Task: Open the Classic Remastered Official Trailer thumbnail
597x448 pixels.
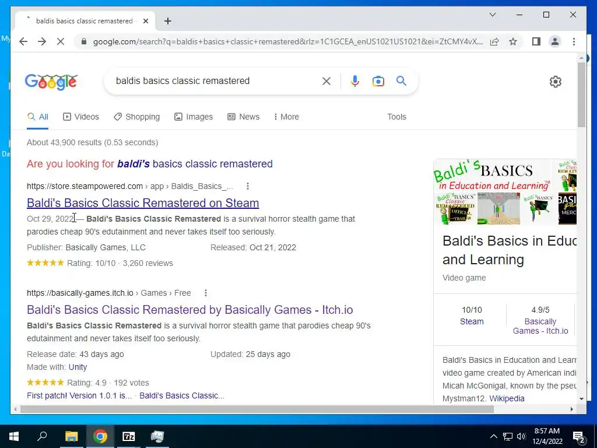Action: (455, 209)
